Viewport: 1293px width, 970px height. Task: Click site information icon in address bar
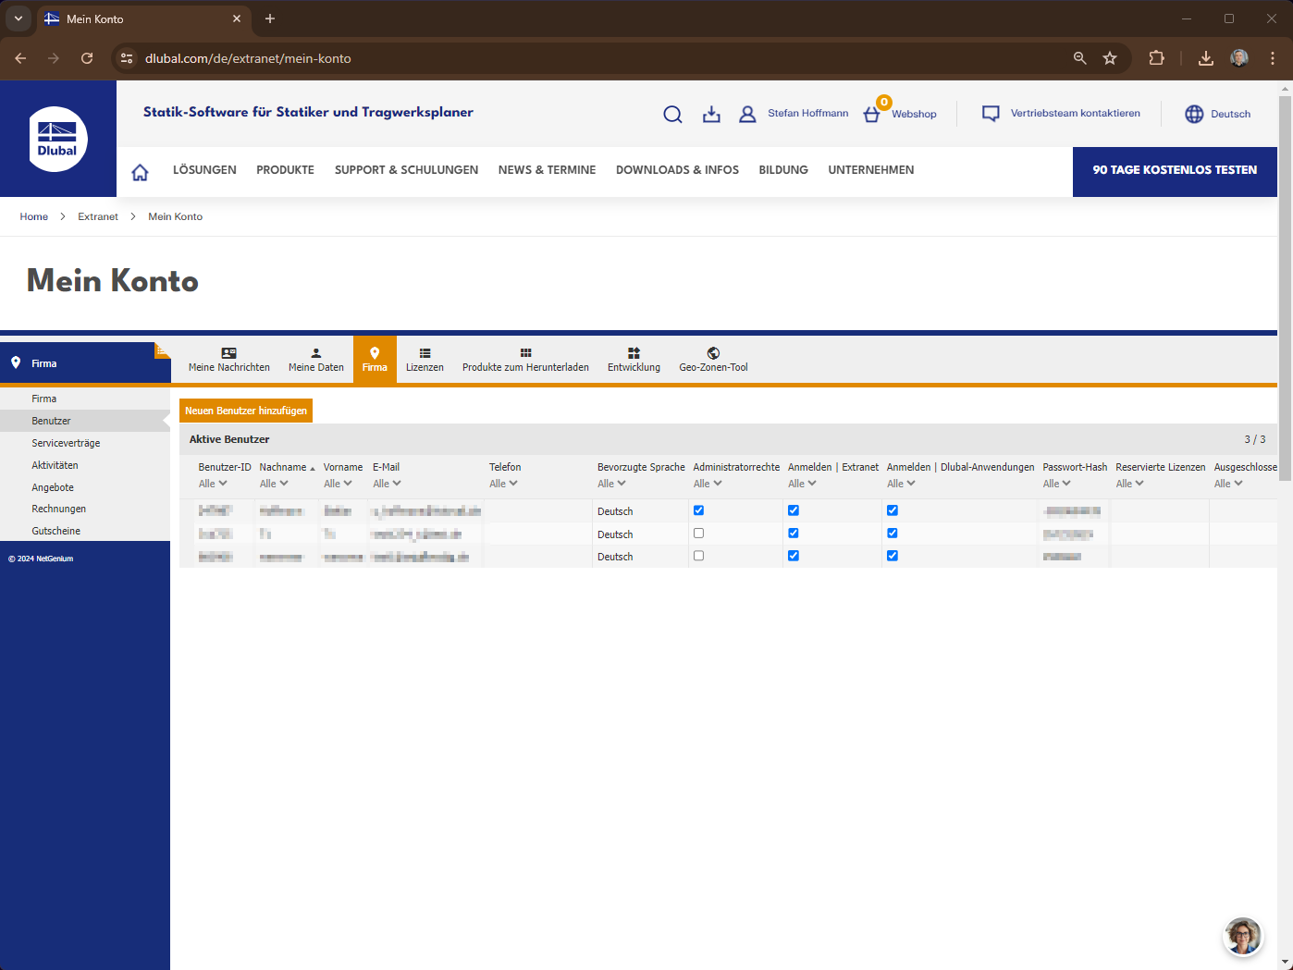[127, 58]
